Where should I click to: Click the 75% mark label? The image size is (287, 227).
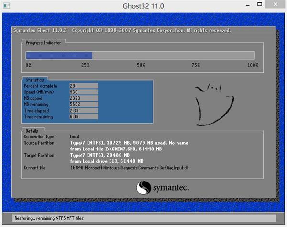click(x=196, y=65)
